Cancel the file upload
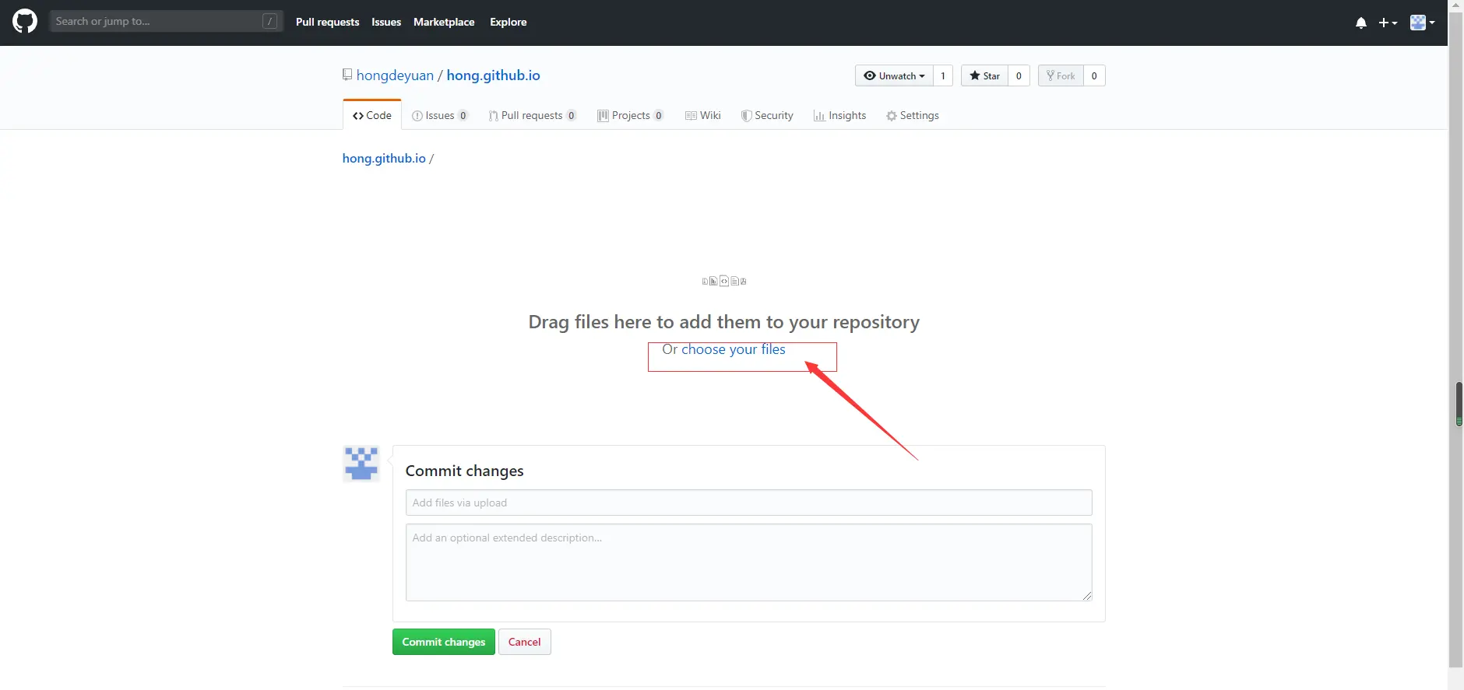 (524, 642)
